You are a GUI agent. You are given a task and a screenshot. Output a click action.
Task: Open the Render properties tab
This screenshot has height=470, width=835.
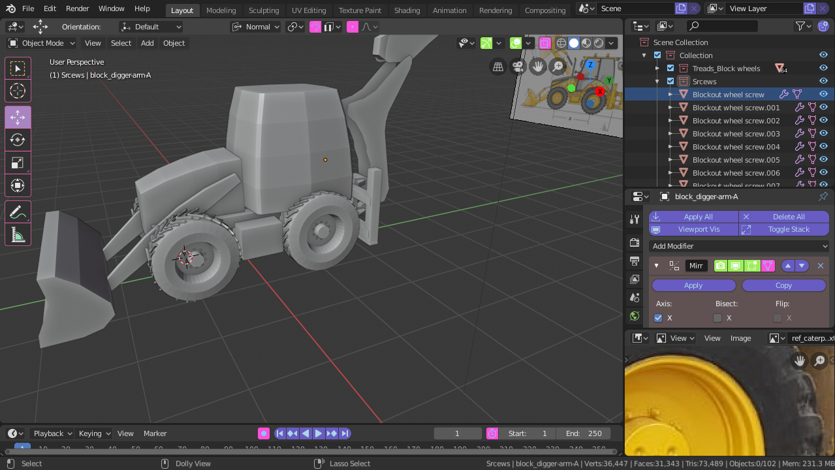(634, 242)
